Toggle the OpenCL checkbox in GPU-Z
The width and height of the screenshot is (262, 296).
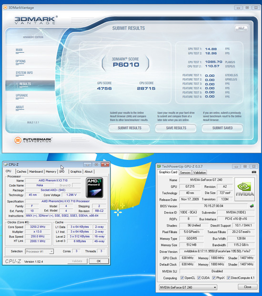point(182,278)
